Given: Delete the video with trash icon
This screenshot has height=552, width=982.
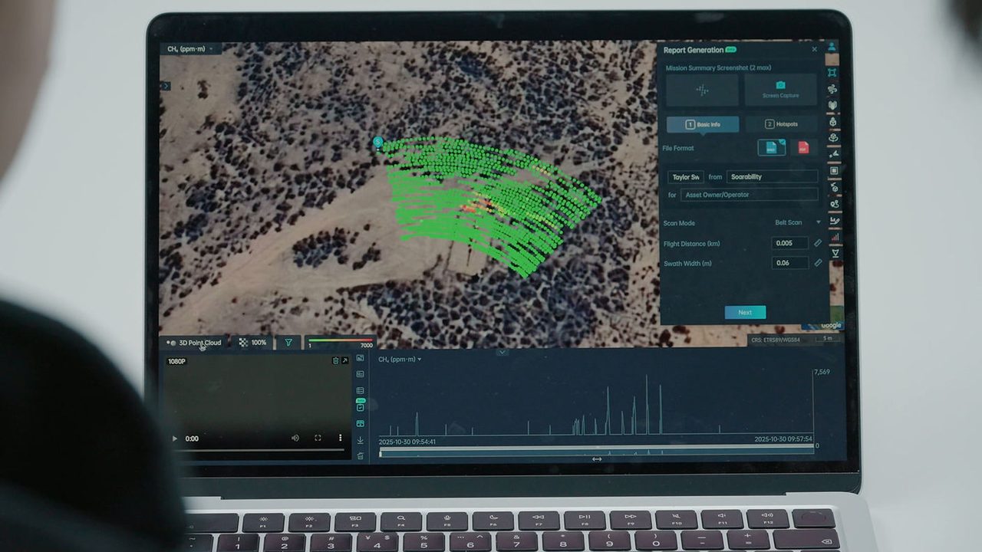Looking at the screenshot, I should tap(335, 360).
